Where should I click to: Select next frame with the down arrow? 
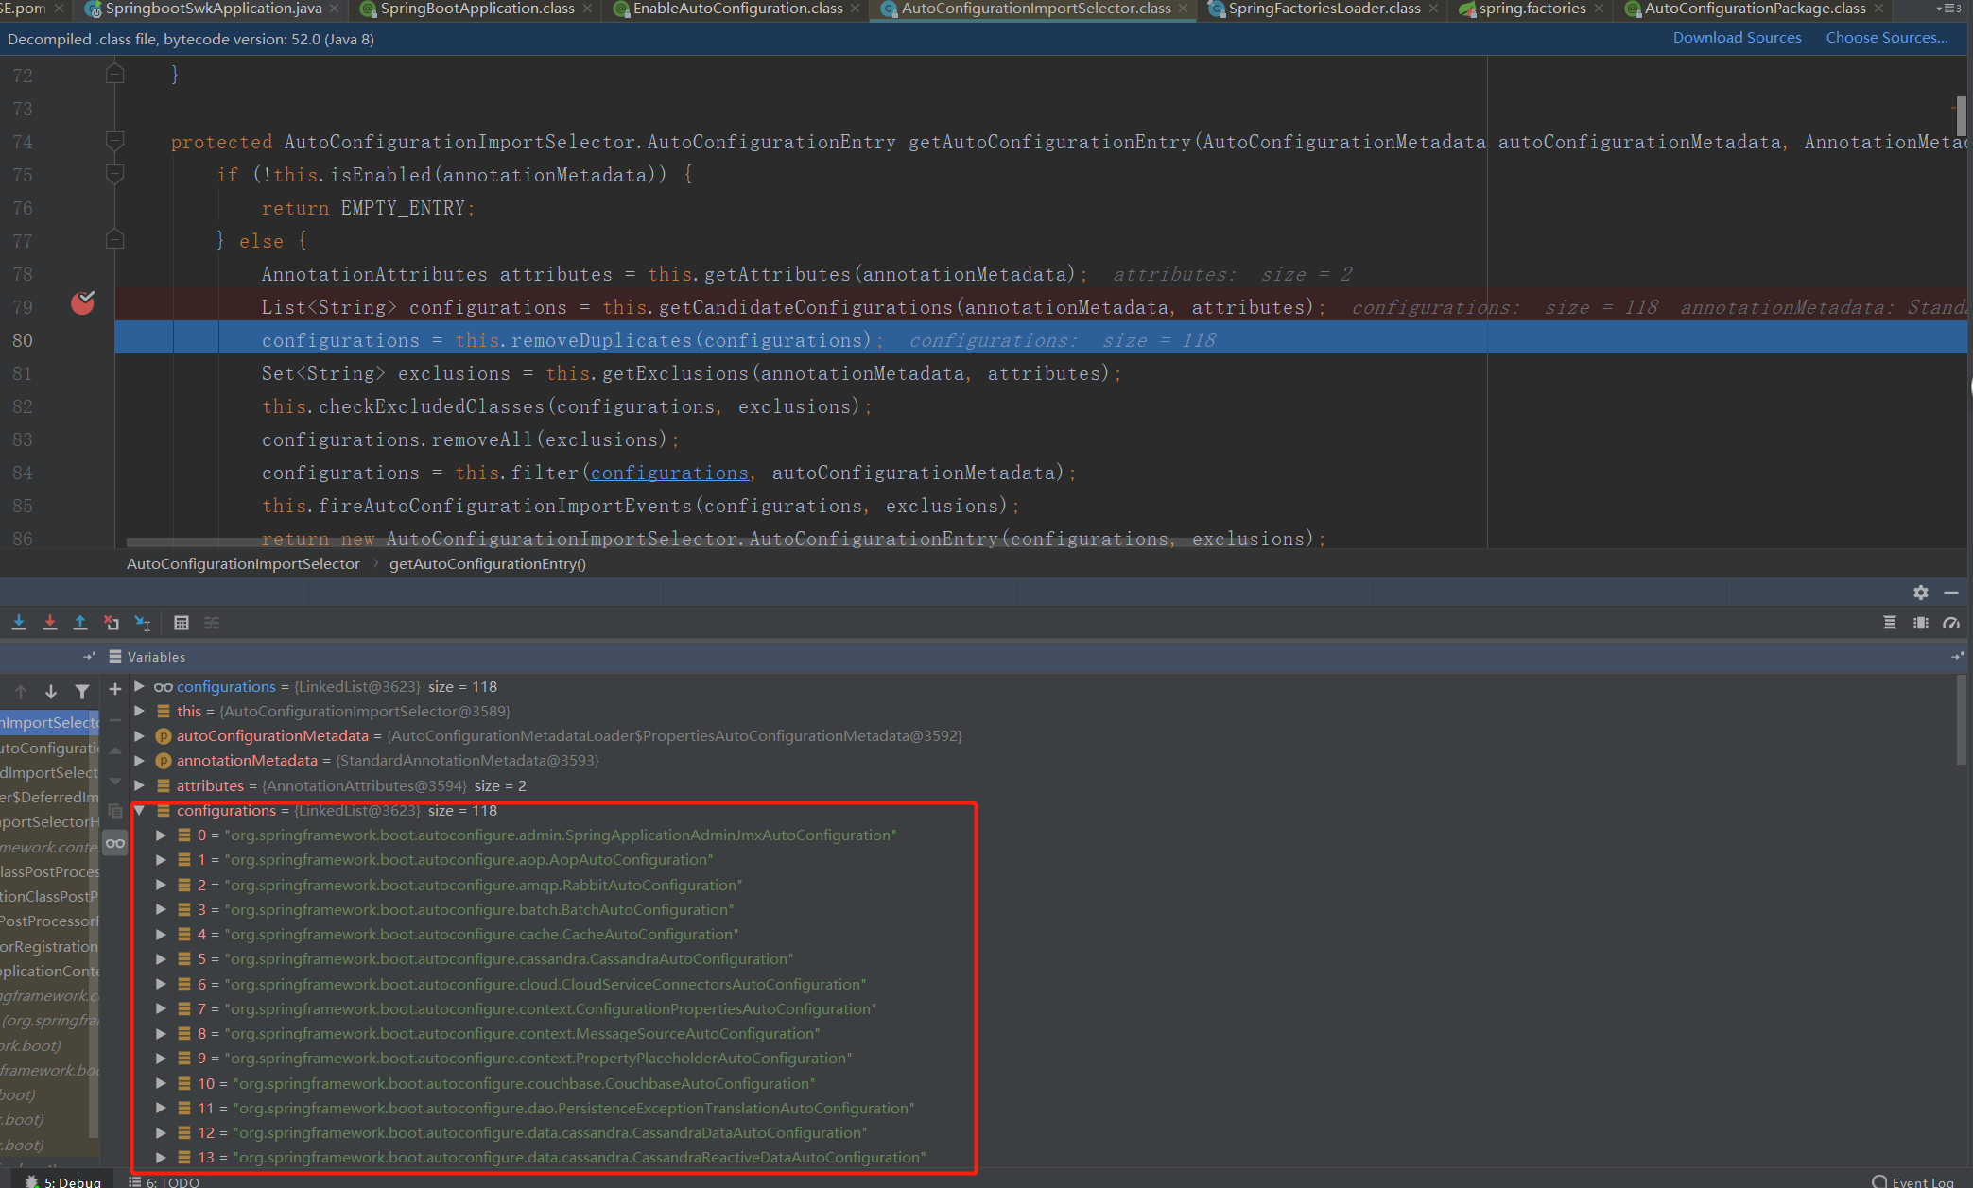click(51, 692)
